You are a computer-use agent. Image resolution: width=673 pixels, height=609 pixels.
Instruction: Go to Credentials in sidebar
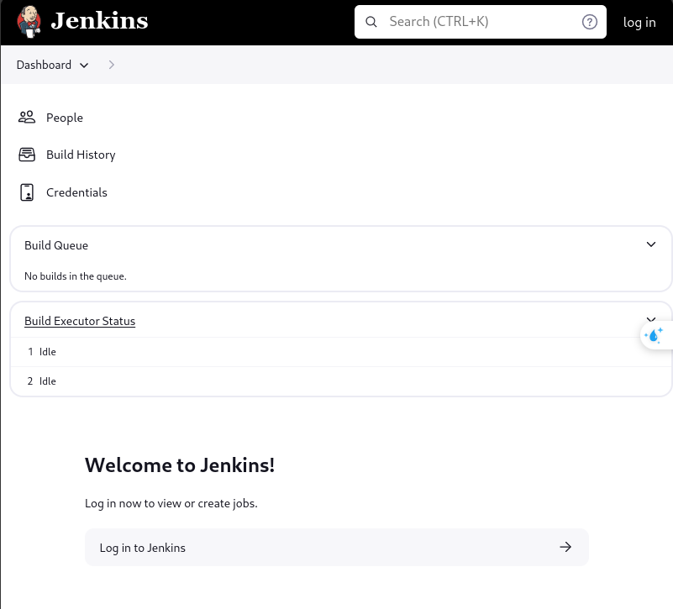point(76,192)
